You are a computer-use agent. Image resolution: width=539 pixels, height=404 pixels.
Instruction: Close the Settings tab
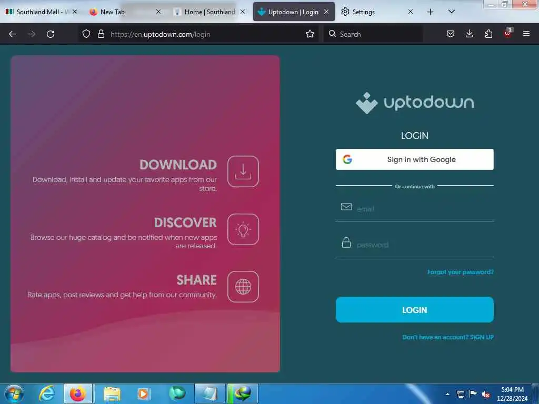pyautogui.click(x=411, y=12)
